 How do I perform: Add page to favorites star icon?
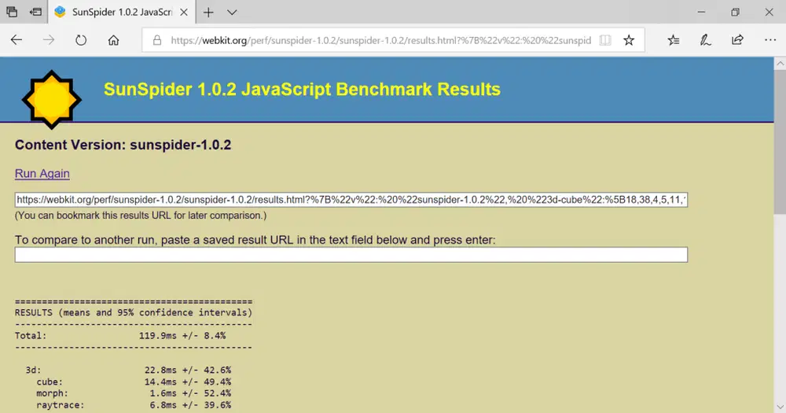coord(629,40)
